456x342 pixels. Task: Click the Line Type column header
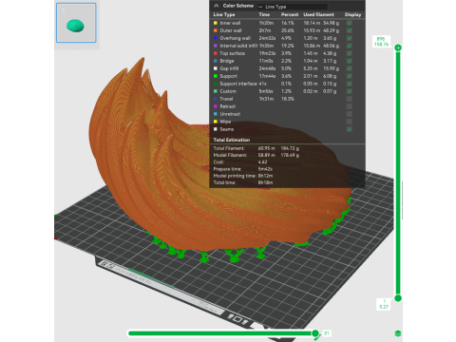click(224, 14)
